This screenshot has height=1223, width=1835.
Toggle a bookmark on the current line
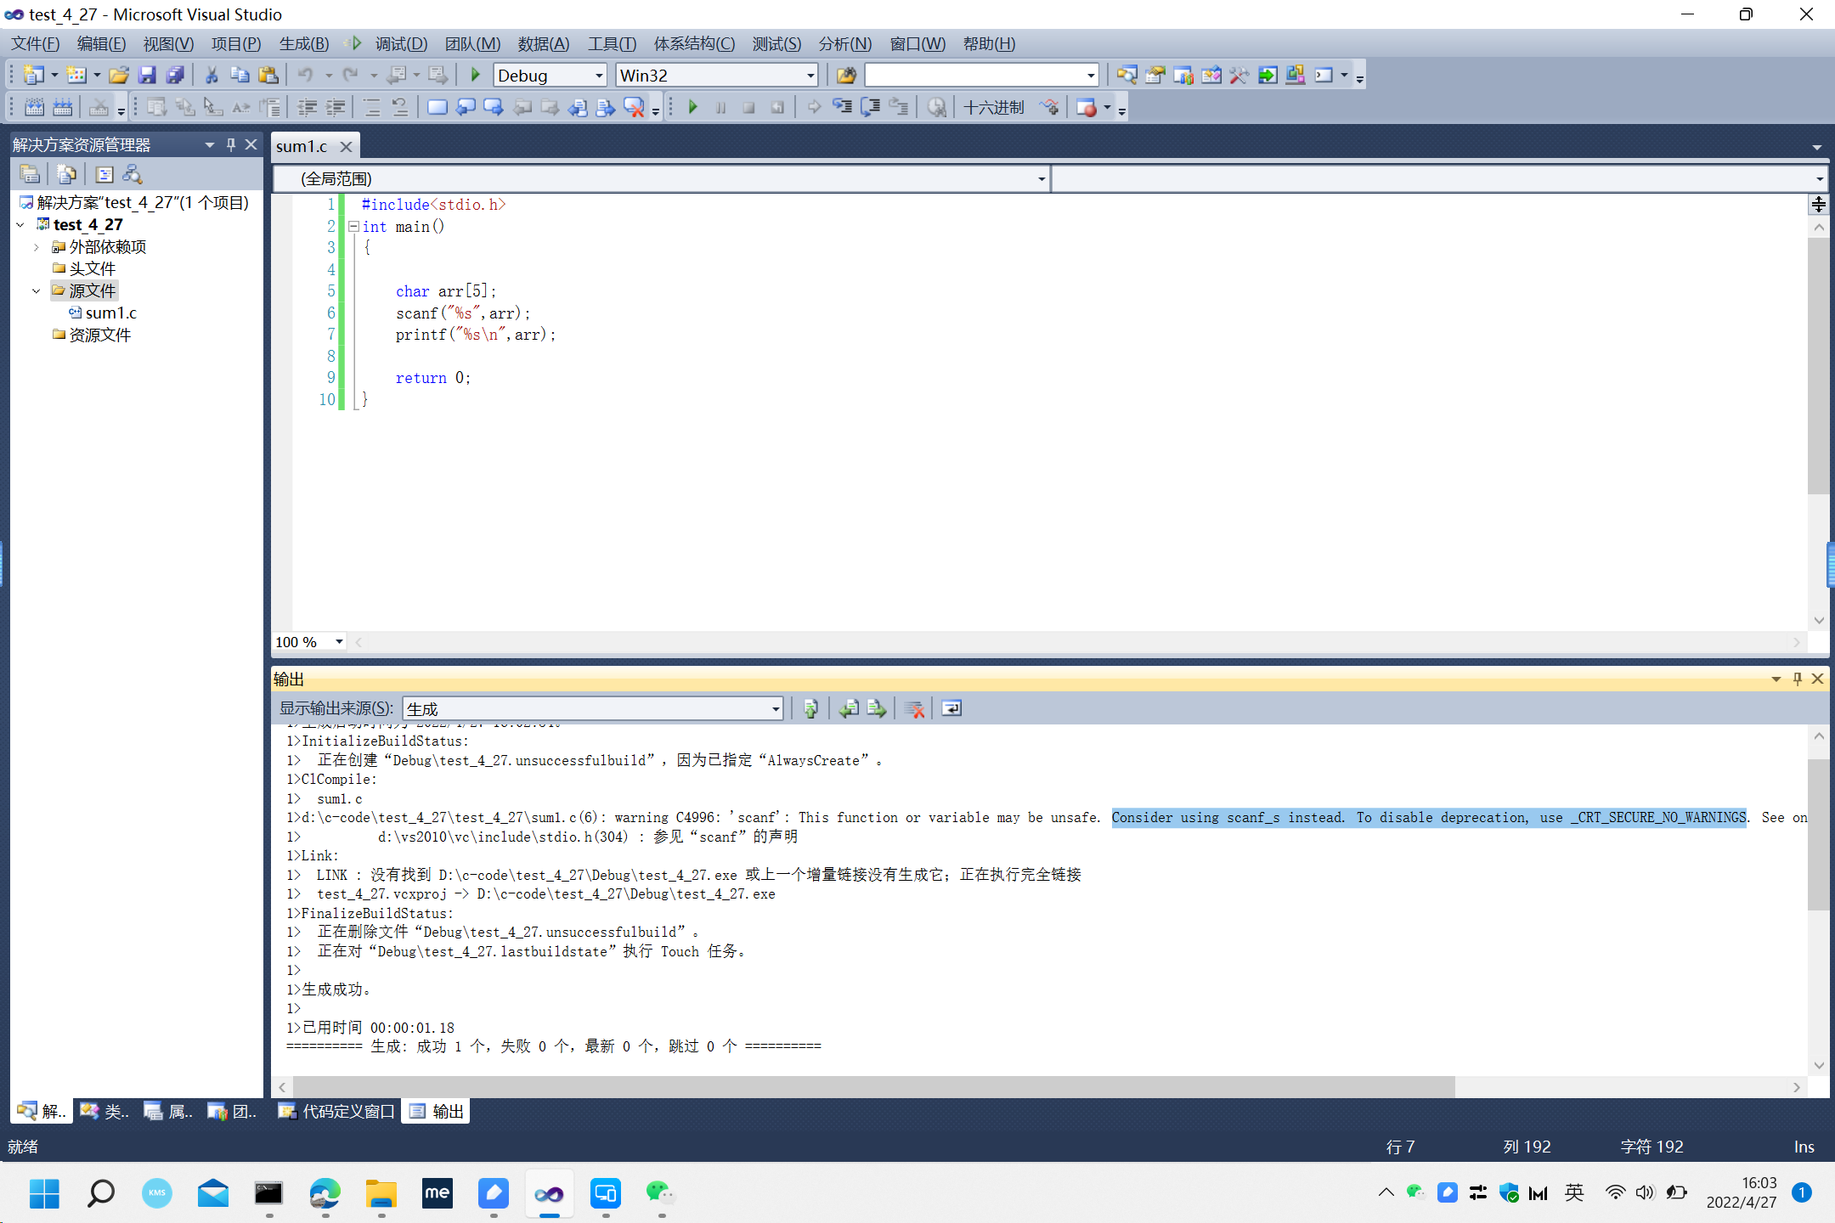pos(438,108)
